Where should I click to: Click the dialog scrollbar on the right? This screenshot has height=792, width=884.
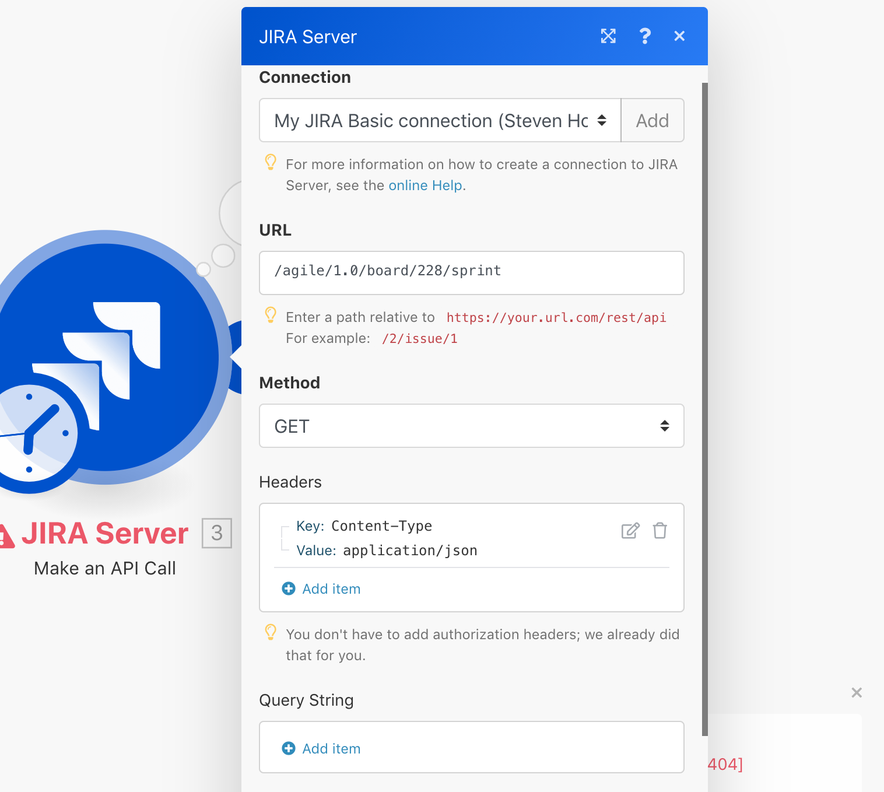click(702, 408)
